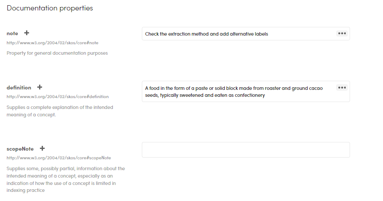Open the skos/core#definition URL link
This screenshot has width=383, height=201.
point(57,97)
